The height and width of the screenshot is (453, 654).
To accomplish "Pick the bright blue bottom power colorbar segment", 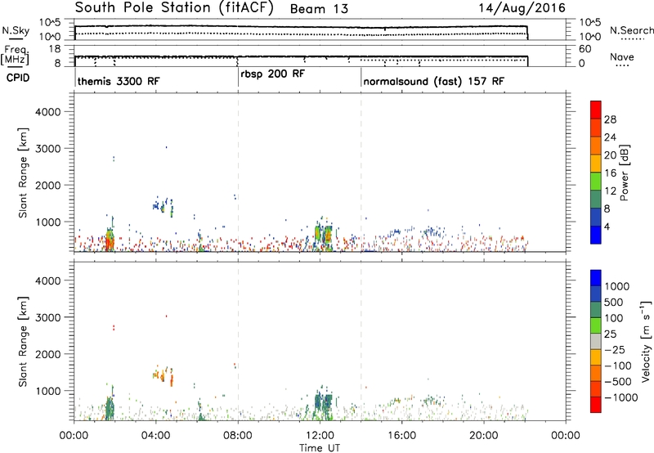I will click(x=596, y=235).
